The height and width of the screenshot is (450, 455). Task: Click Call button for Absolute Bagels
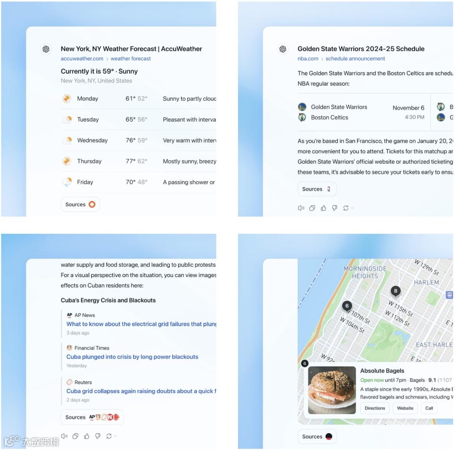429,408
